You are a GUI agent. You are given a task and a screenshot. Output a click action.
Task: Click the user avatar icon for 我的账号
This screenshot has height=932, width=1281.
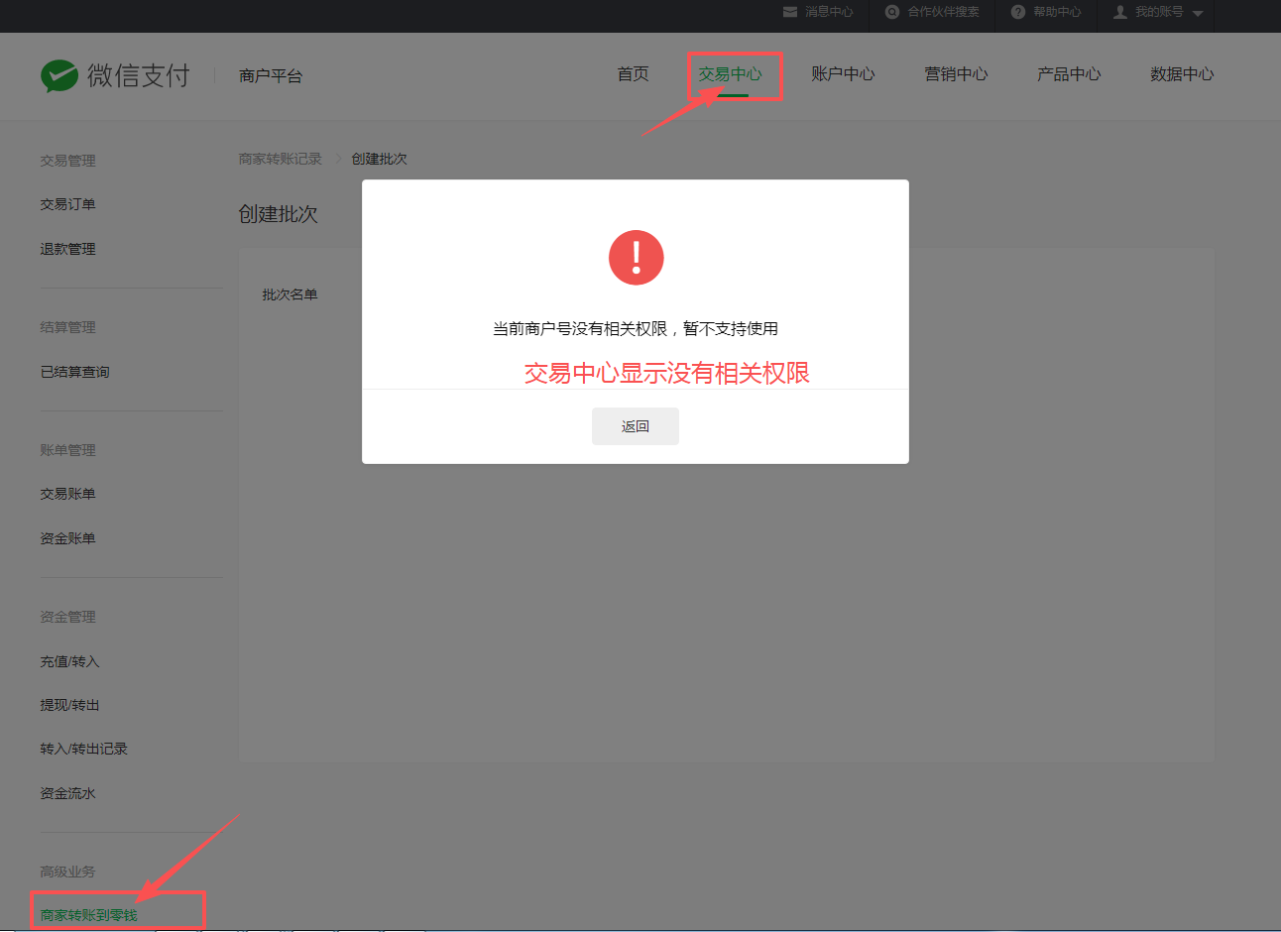pos(1120,12)
